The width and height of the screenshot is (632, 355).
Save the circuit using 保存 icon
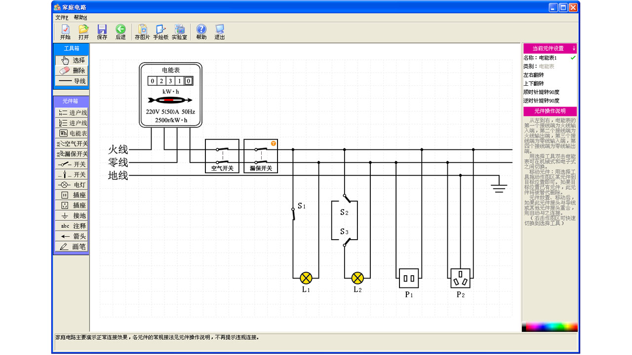(x=102, y=32)
